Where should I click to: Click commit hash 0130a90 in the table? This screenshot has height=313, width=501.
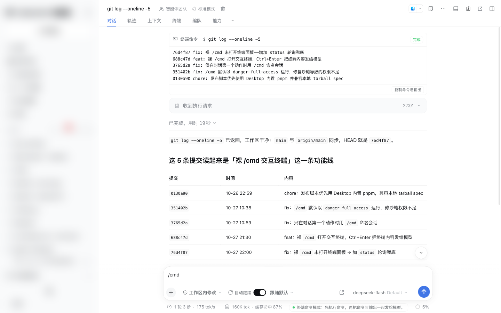179,193
